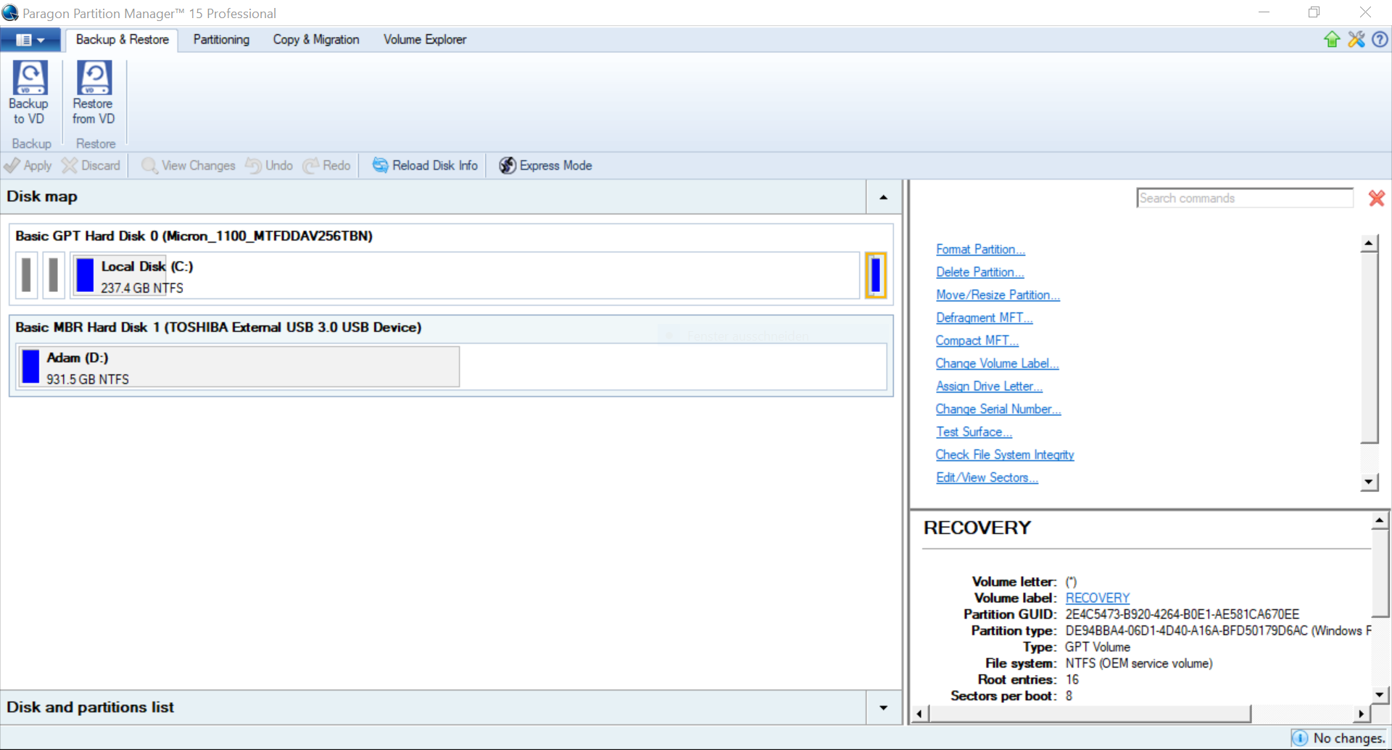
Task: Open the help question mark icon
Action: [1380, 40]
